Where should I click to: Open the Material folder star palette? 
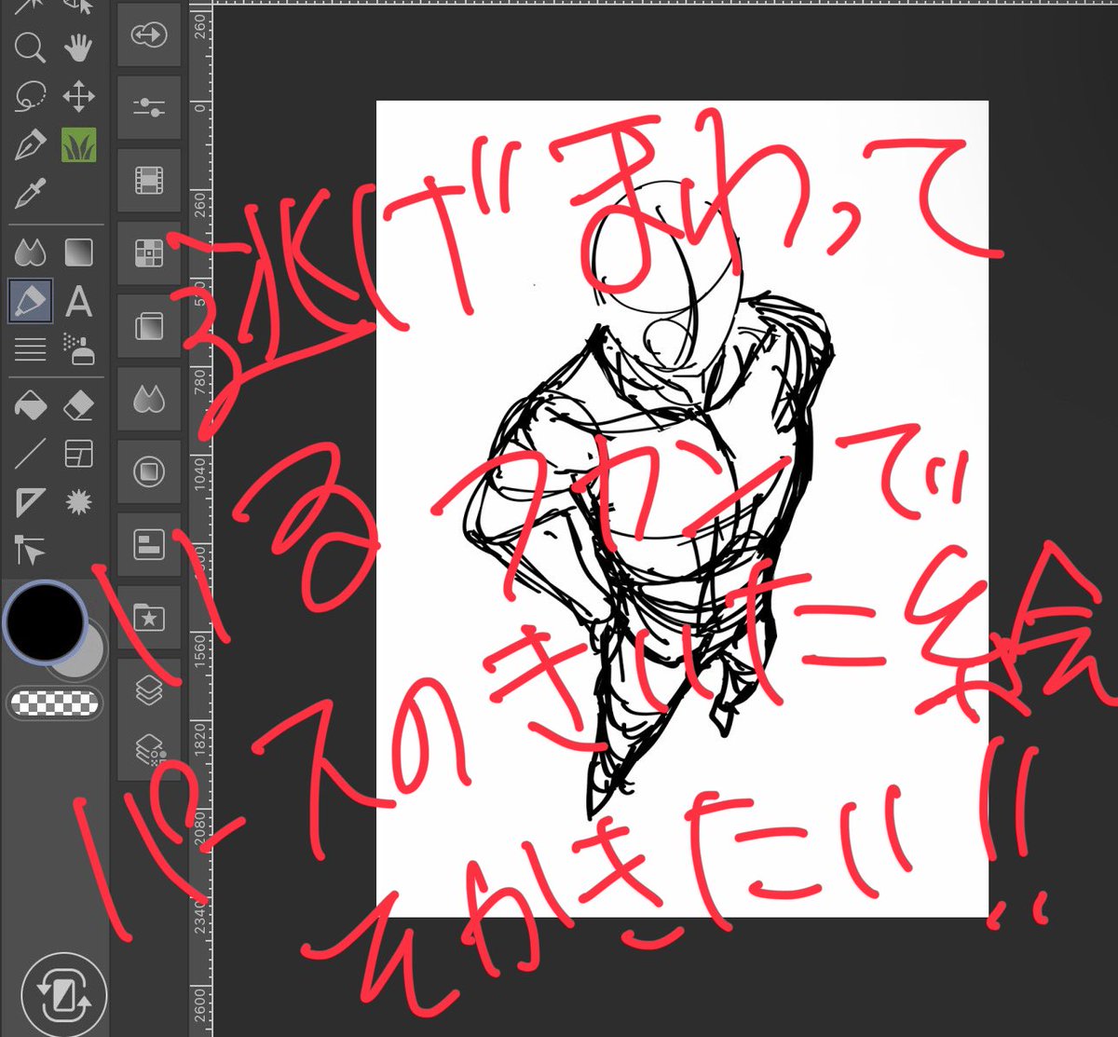(149, 618)
